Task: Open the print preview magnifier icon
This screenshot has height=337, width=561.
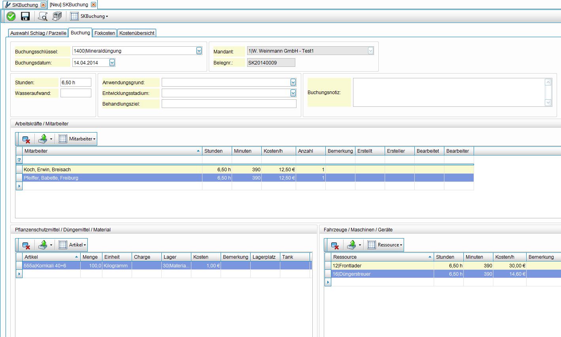Action: 42,16
